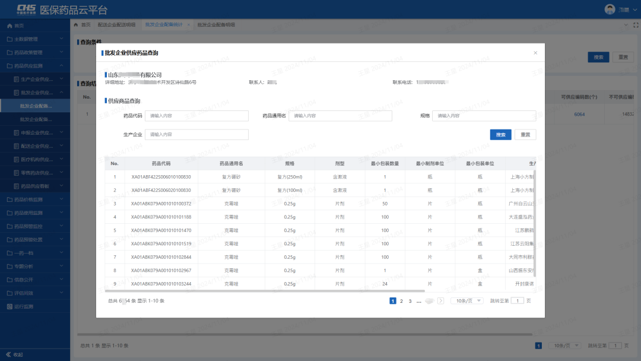The height and width of the screenshot is (361, 641).
Task: Click the 药品通用名 input field
Action: click(x=340, y=116)
